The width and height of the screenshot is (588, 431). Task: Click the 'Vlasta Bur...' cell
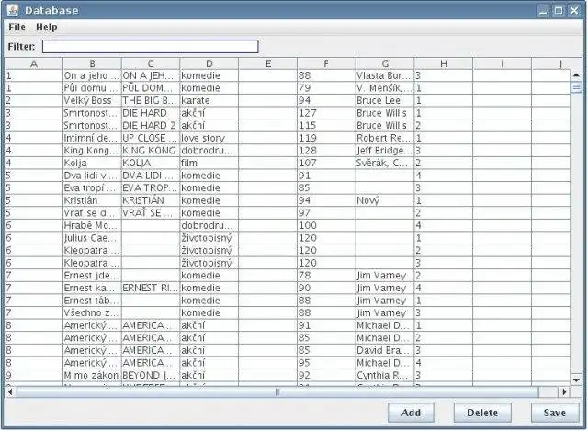[385, 75]
